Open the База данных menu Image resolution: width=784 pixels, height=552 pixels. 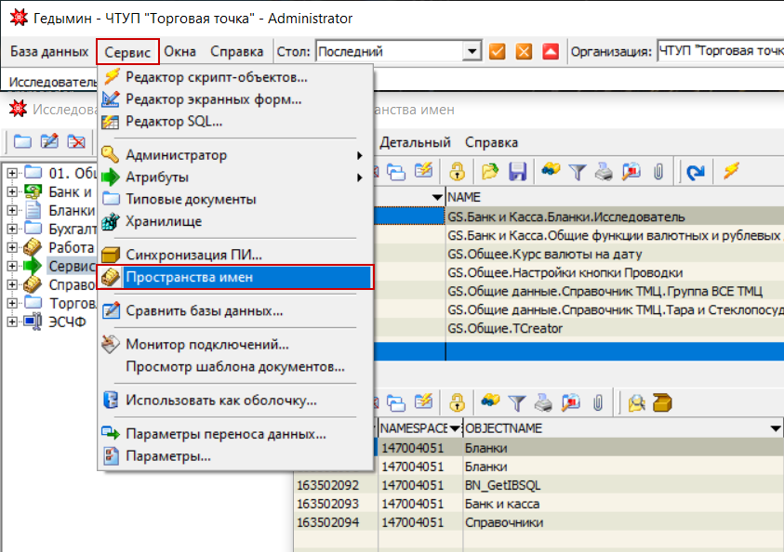click(49, 52)
